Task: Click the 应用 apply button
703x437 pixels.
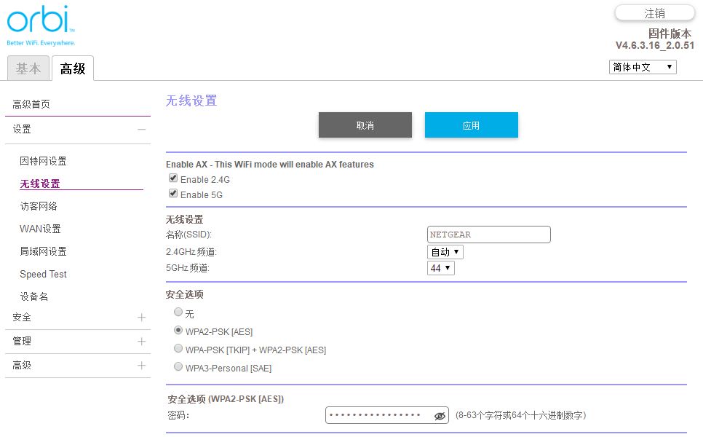Action: (x=471, y=125)
